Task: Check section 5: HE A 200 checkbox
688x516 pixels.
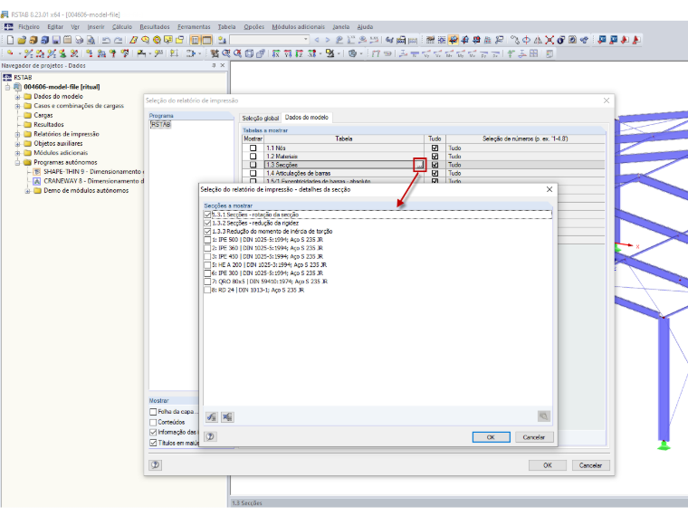Action: (x=207, y=264)
